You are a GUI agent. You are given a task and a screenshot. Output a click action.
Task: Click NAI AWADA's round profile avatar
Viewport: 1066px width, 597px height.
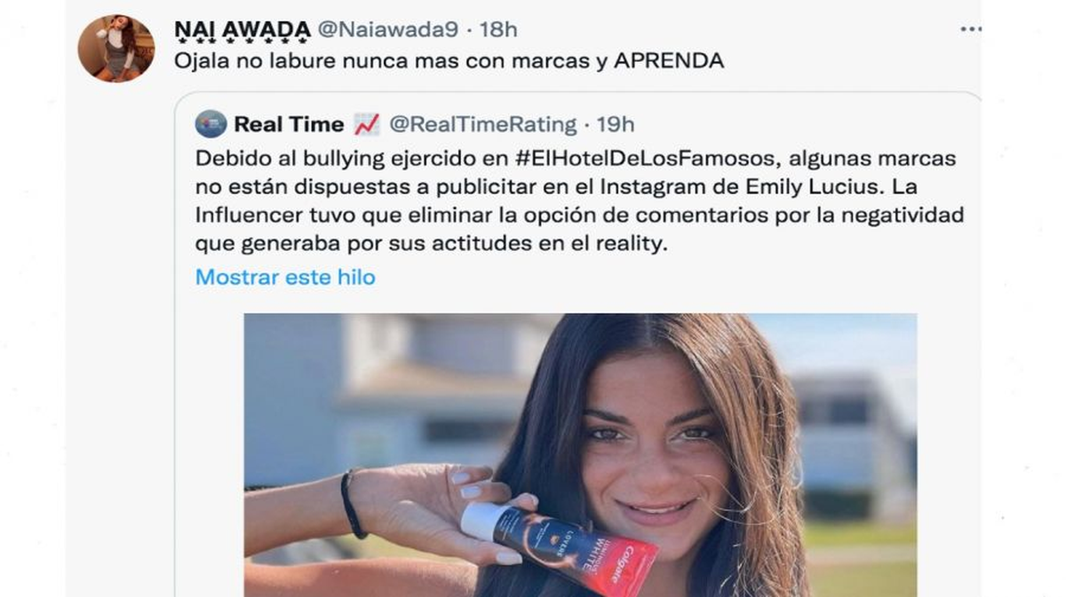click(116, 48)
